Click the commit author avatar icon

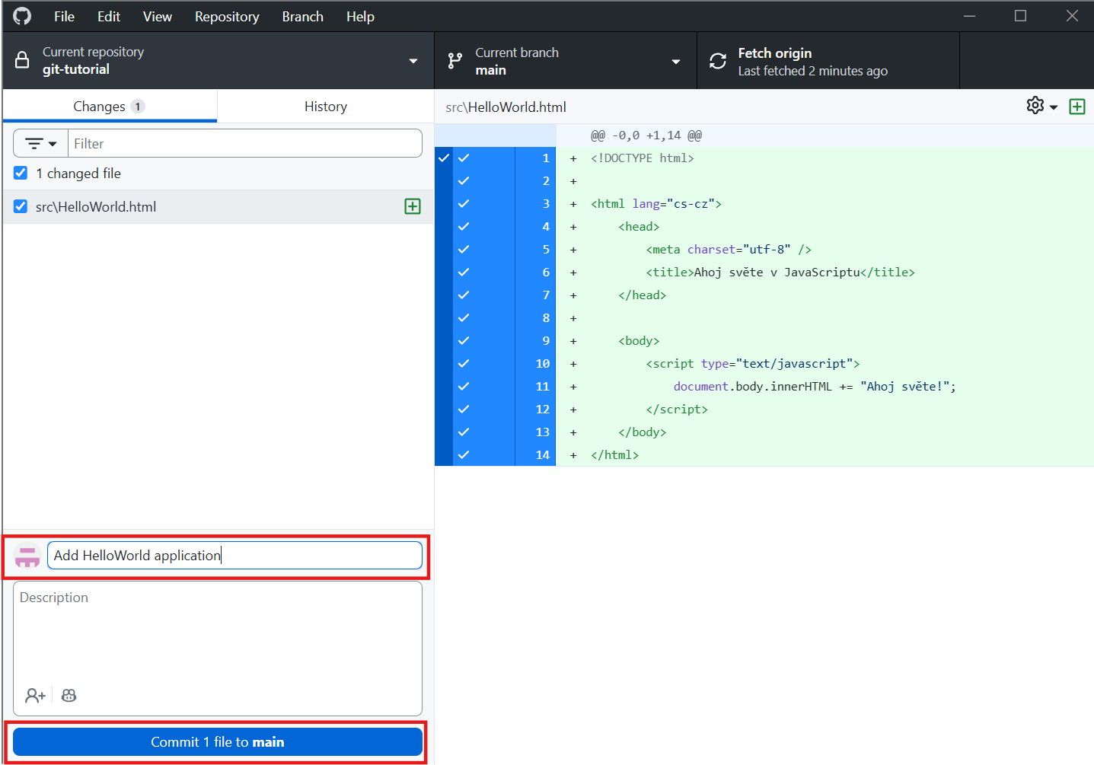27,556
